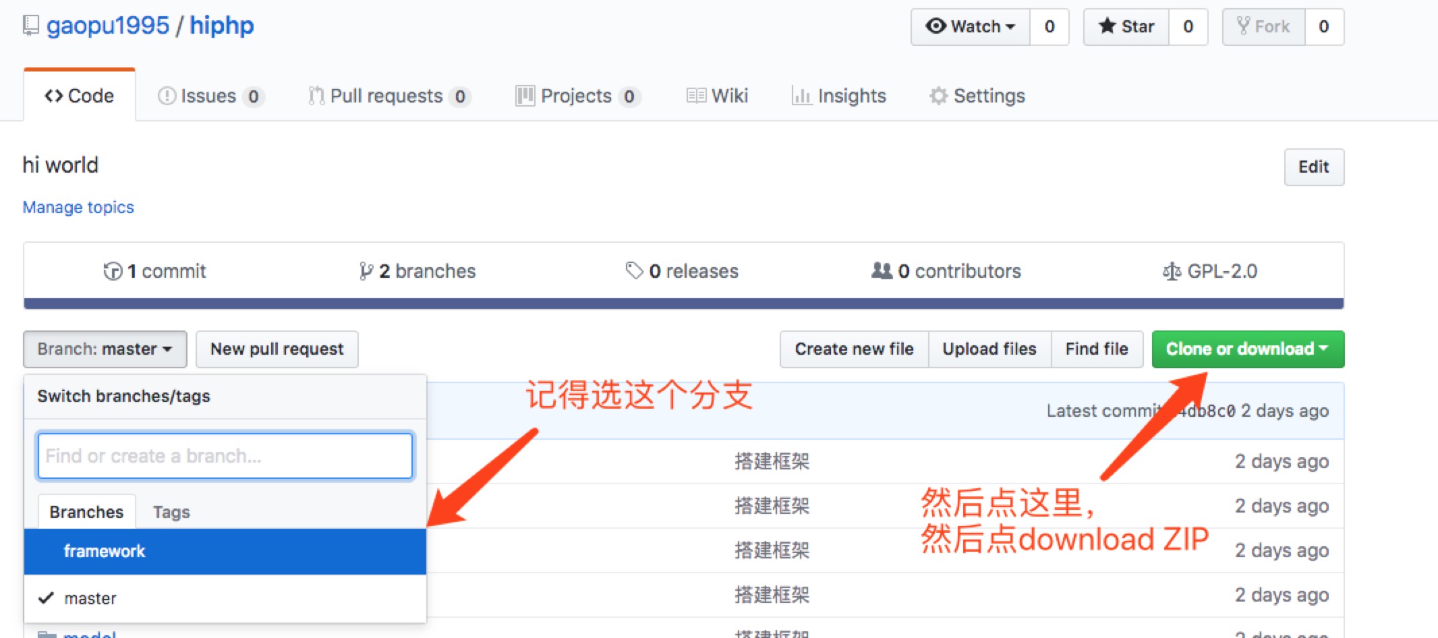Image resolution: width=1438 pixels, height=638 pixels.
Task: Click the Manage topics link
Action: (x=78, y=207)
